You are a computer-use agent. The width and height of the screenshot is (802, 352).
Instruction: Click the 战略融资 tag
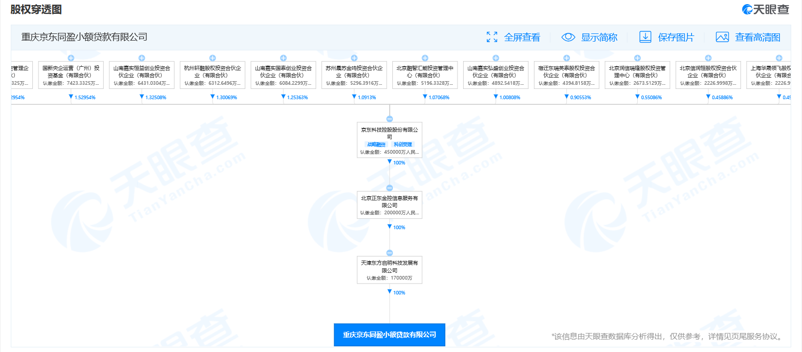pyautogui.click(x=375, y=145)
